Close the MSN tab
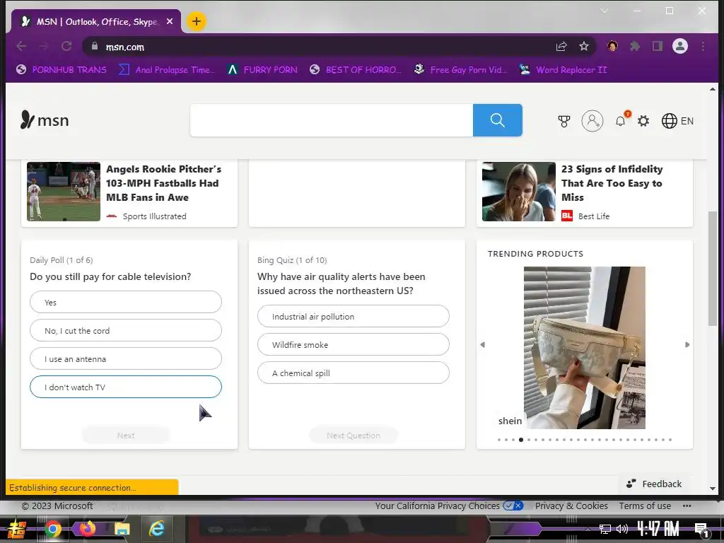 170,21
